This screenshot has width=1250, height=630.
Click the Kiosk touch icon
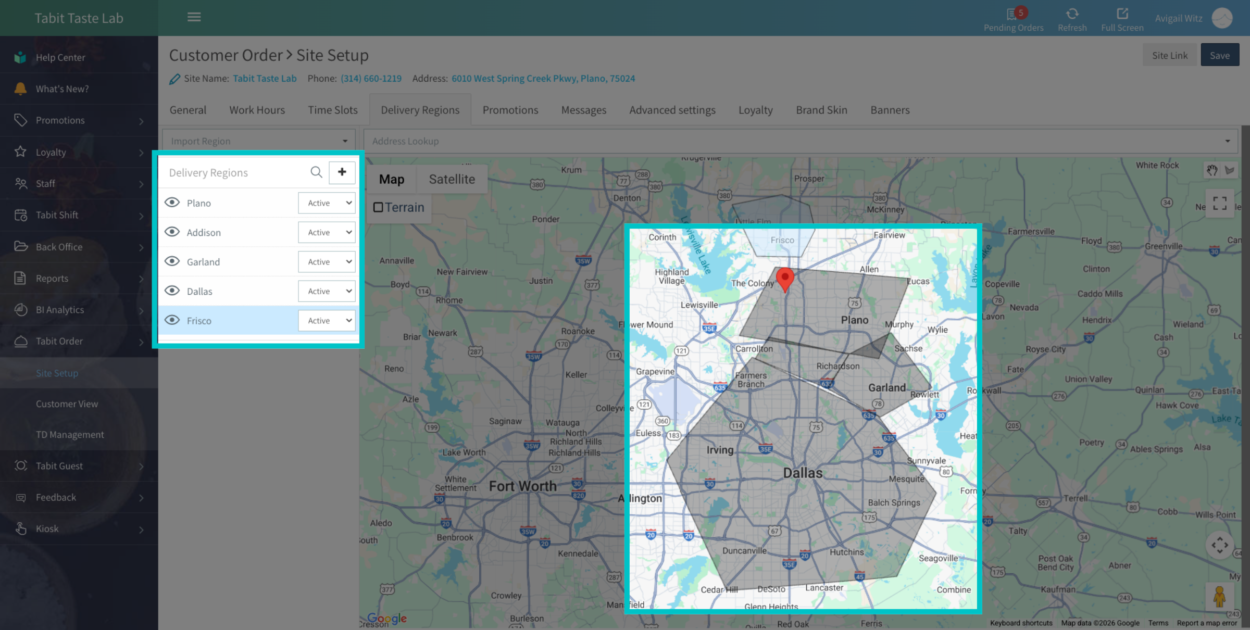tap(20, 528)
